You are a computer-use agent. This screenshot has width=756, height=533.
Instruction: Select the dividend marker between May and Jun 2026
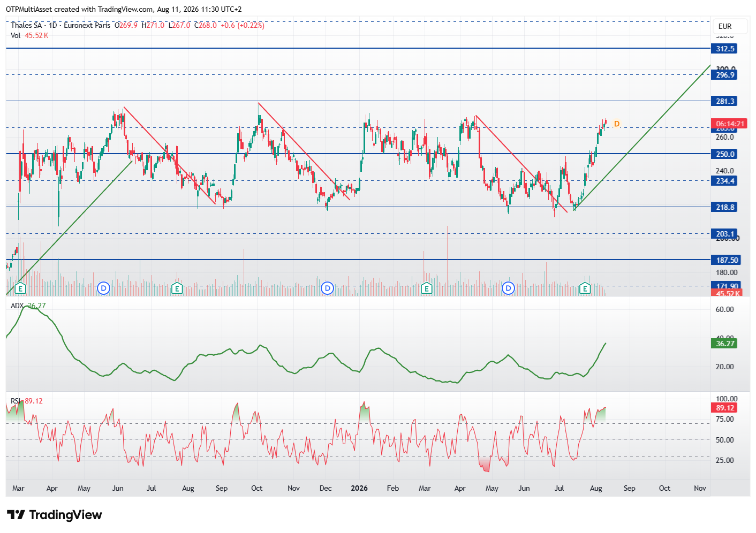508,289
